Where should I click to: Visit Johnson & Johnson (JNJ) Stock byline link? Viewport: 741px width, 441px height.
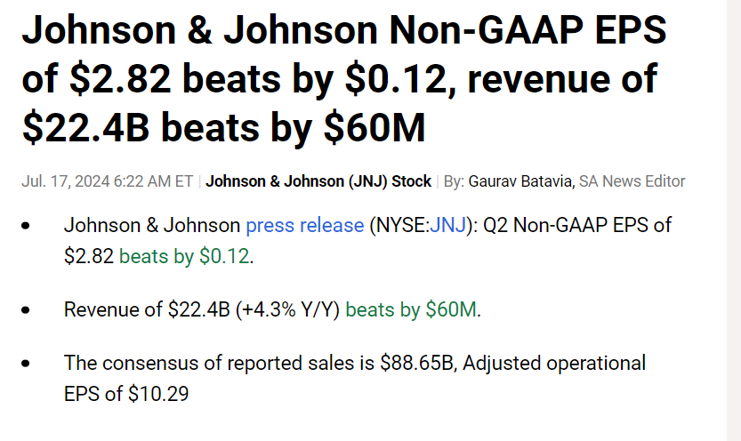pos(318,180)
